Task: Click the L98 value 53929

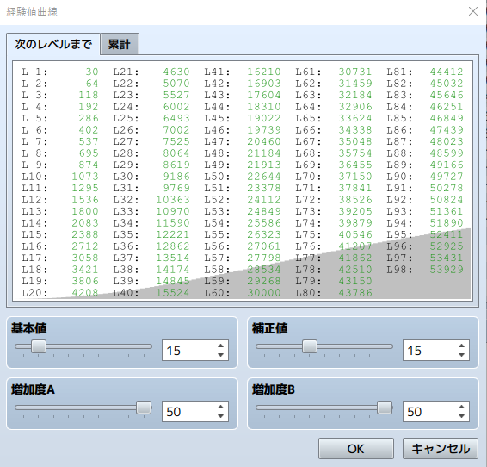Action: coord(447,270)
